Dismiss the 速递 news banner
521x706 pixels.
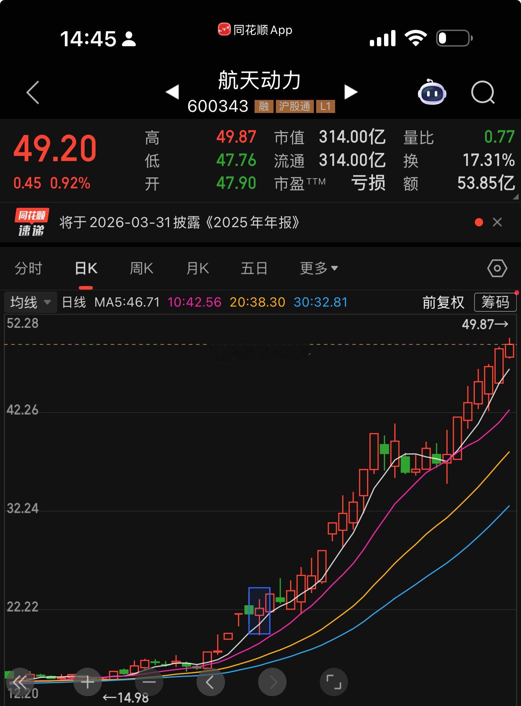click(x=497, y=222)
